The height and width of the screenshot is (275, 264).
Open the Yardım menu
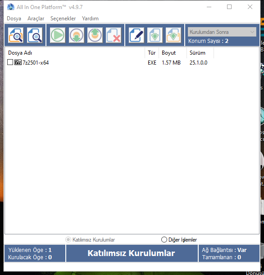coord(90,19)
